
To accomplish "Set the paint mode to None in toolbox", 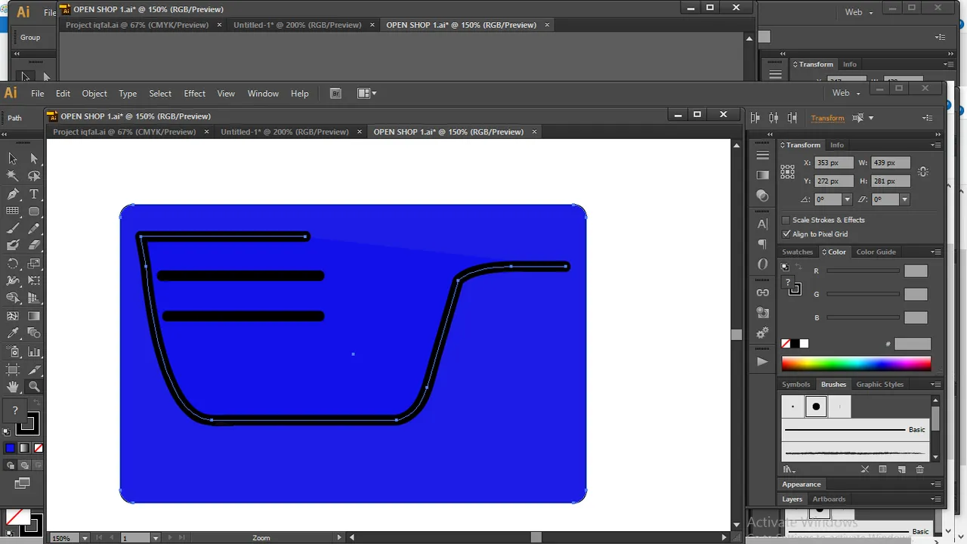I will point(38,448).
